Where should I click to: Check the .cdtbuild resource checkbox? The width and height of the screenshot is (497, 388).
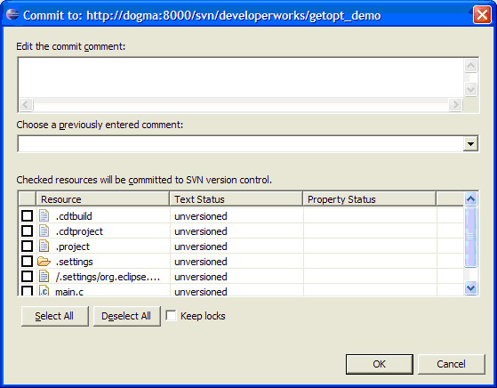coord(27,216)
